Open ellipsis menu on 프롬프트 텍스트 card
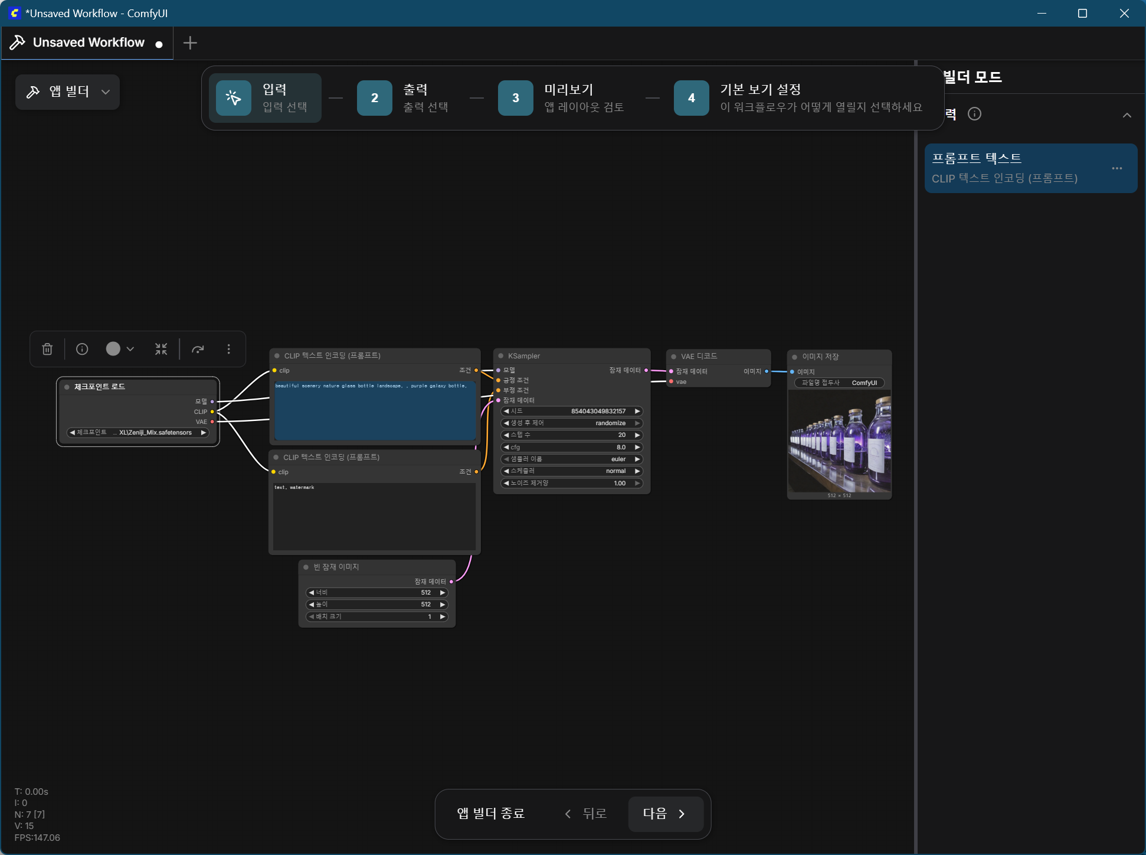1146x855 pixels. click(x=1116, y=168)
